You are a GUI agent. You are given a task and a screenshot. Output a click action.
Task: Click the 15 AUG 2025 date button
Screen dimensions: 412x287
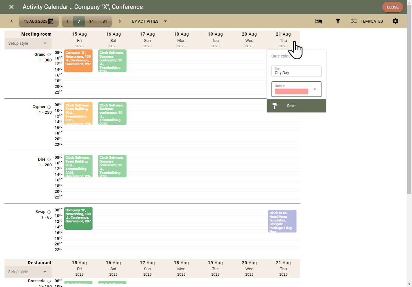click(39, 21)
